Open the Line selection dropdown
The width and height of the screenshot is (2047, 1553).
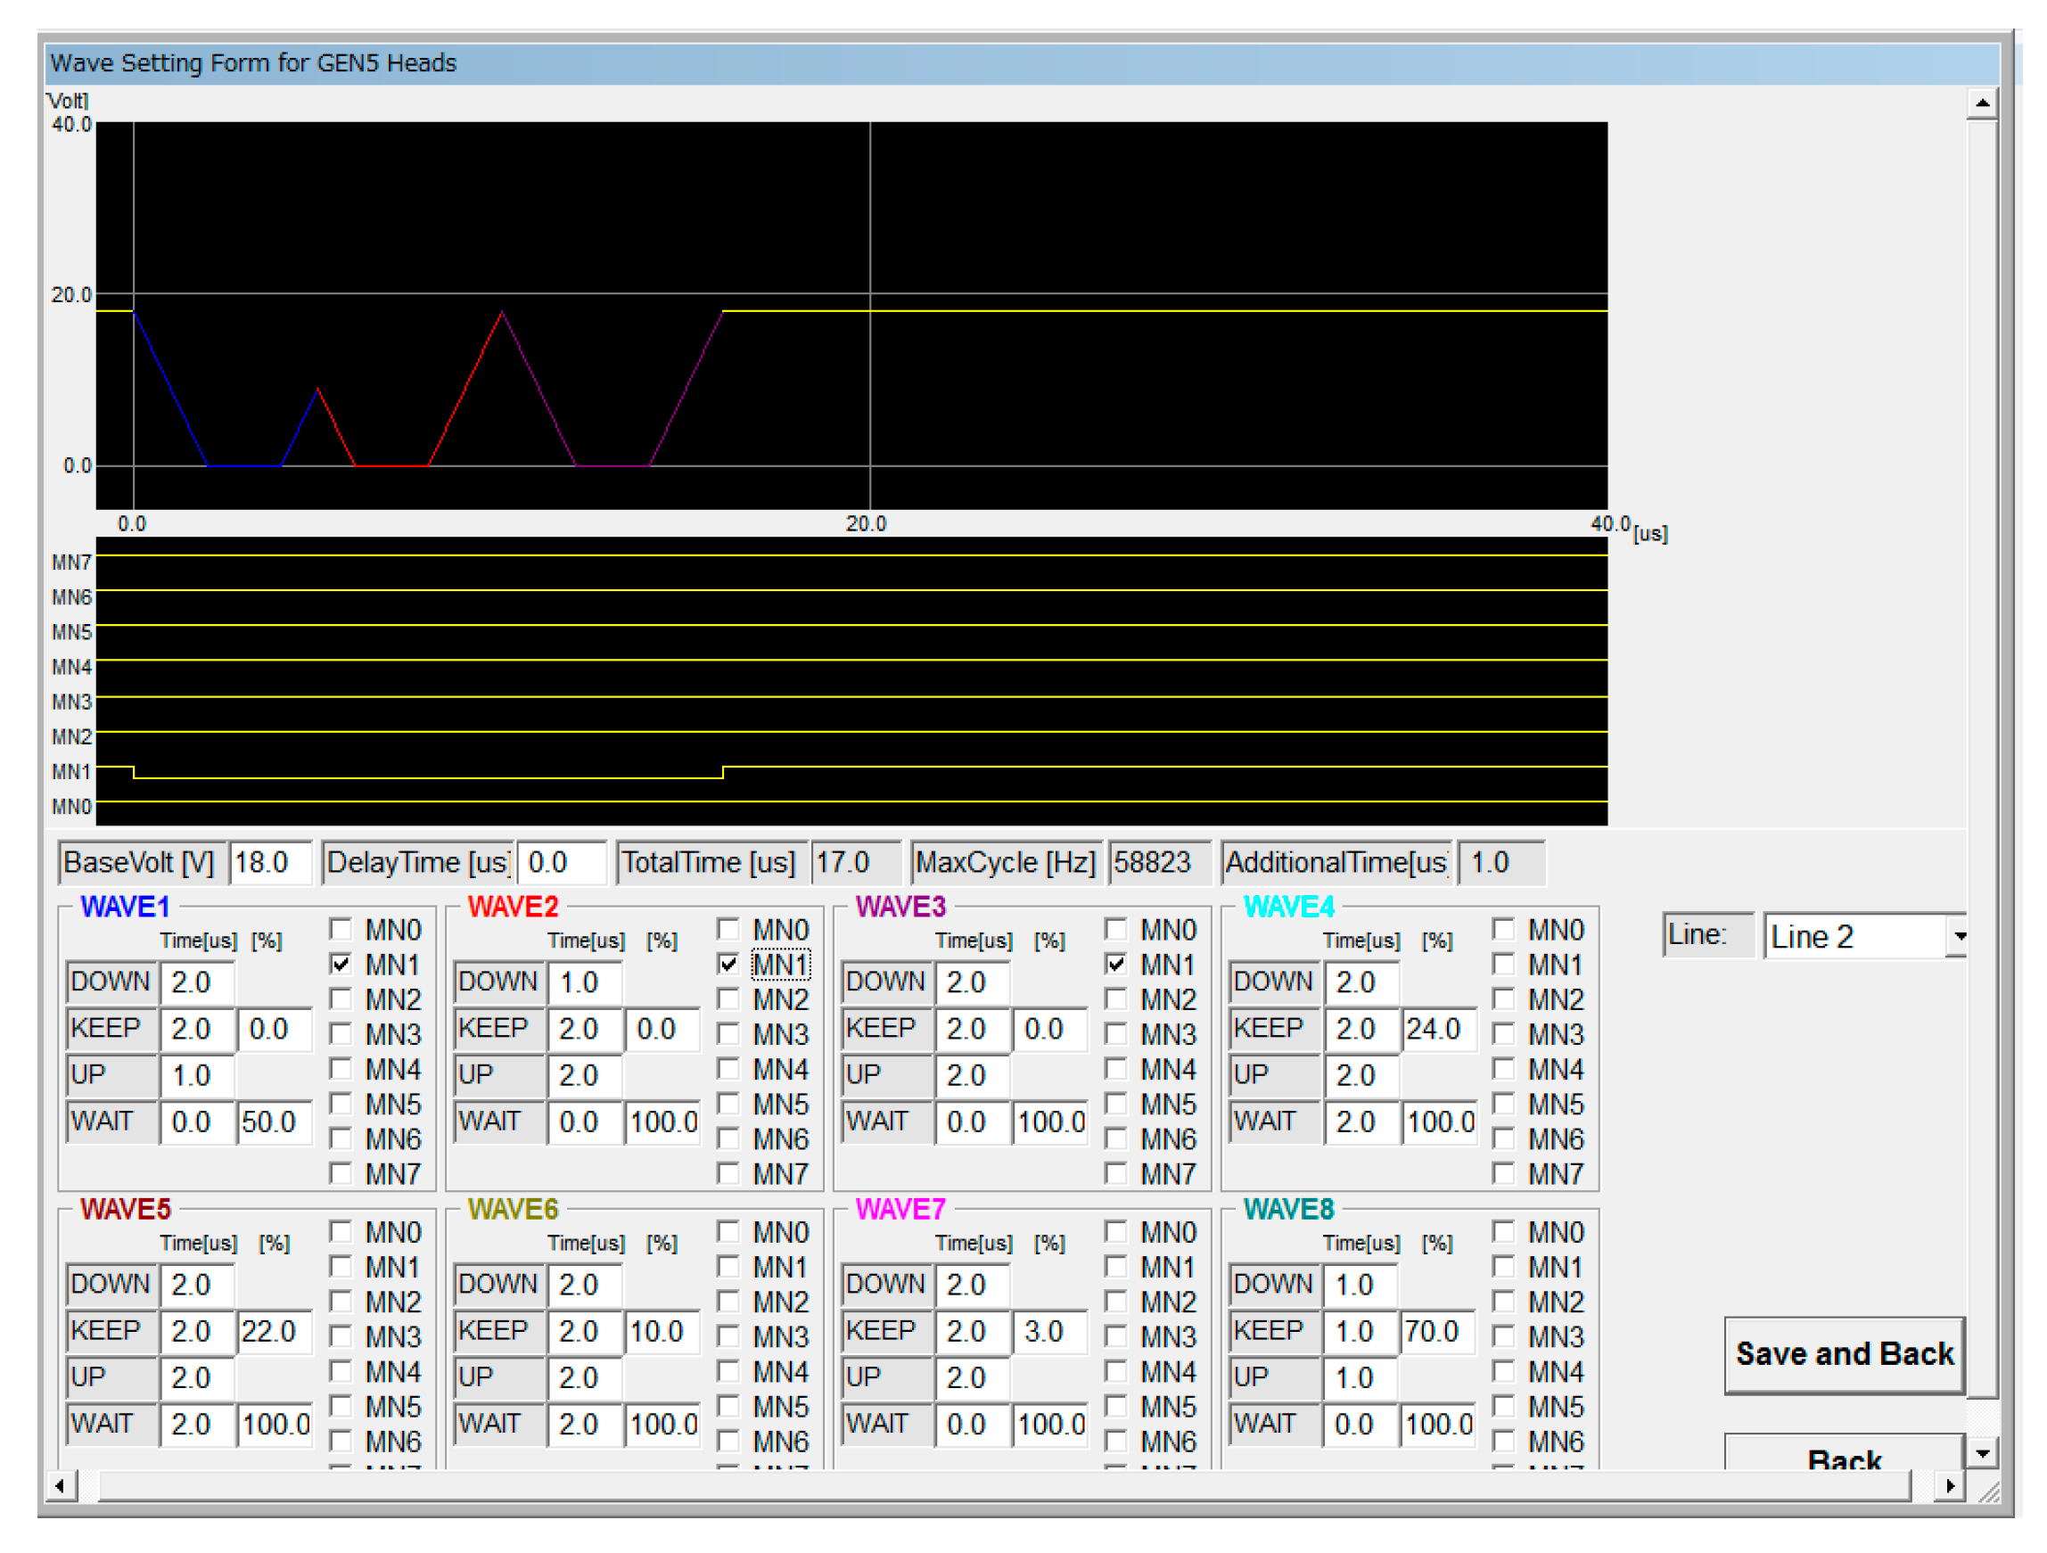pyautogui.click(x=1962, y=937)
